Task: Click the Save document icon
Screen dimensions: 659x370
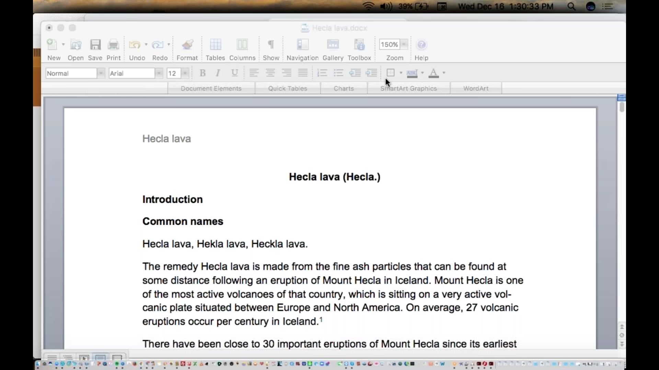Action: [95, 45]
